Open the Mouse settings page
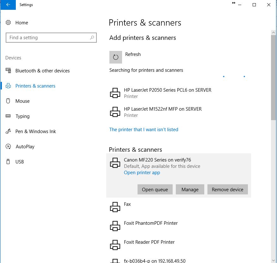 (22, 101)
